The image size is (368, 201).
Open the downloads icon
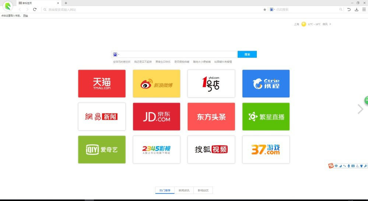click(357, 9)
